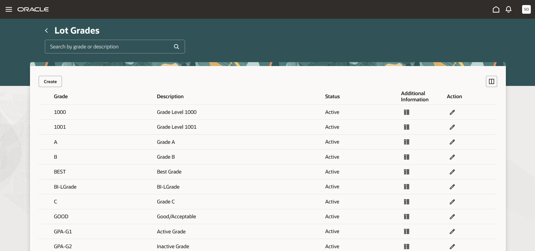Show additional information for GPA-G2
Image resolution: width=535 pixels, height=251 pixels.
click(407, 247)
